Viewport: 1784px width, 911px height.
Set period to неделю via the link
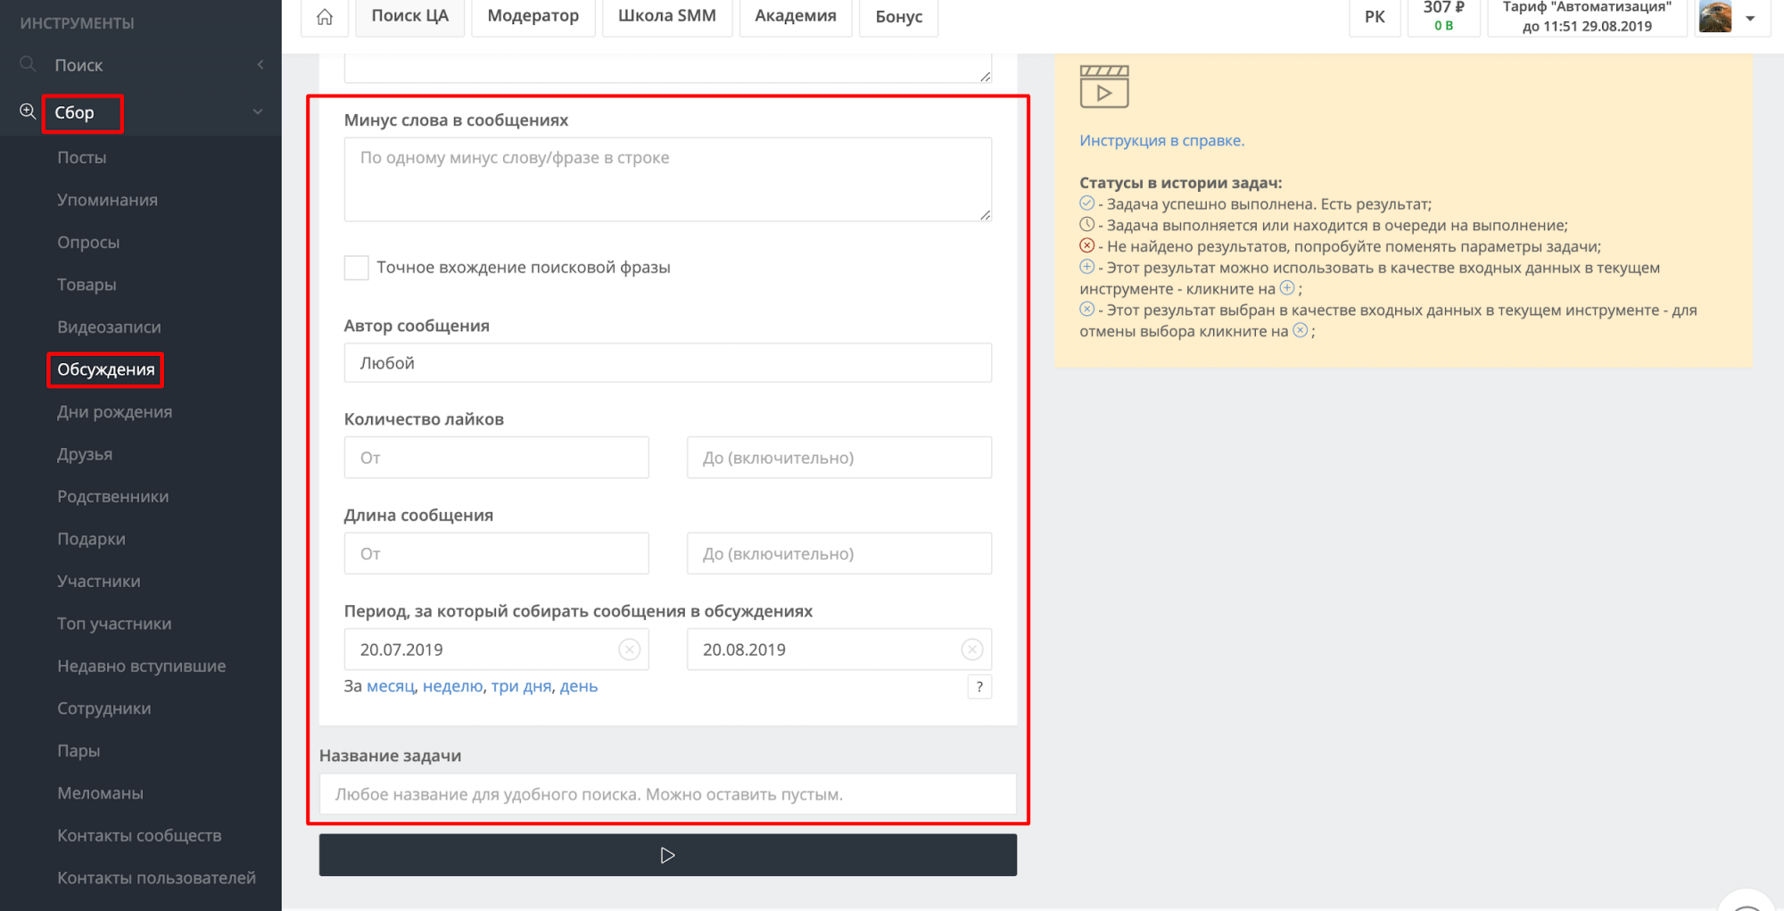pos(451,686)
